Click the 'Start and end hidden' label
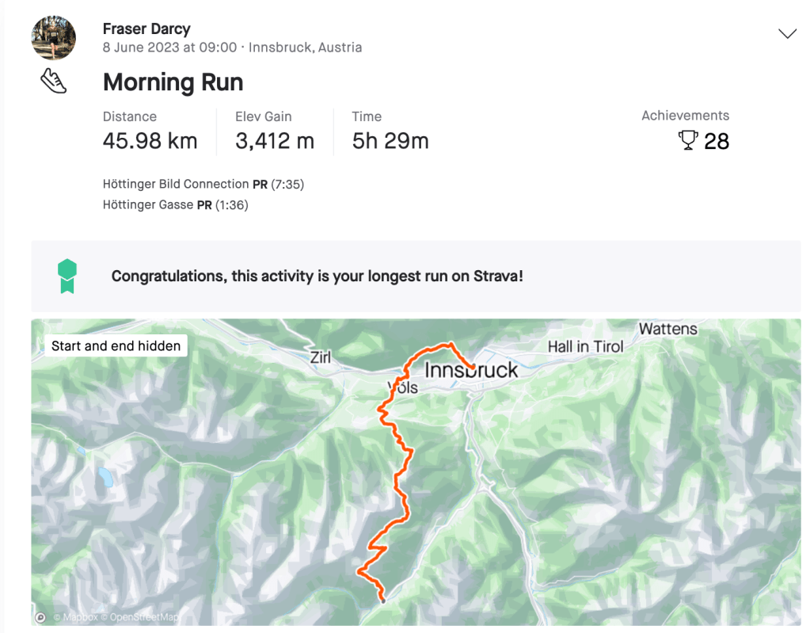 click(x=116, y=345)
